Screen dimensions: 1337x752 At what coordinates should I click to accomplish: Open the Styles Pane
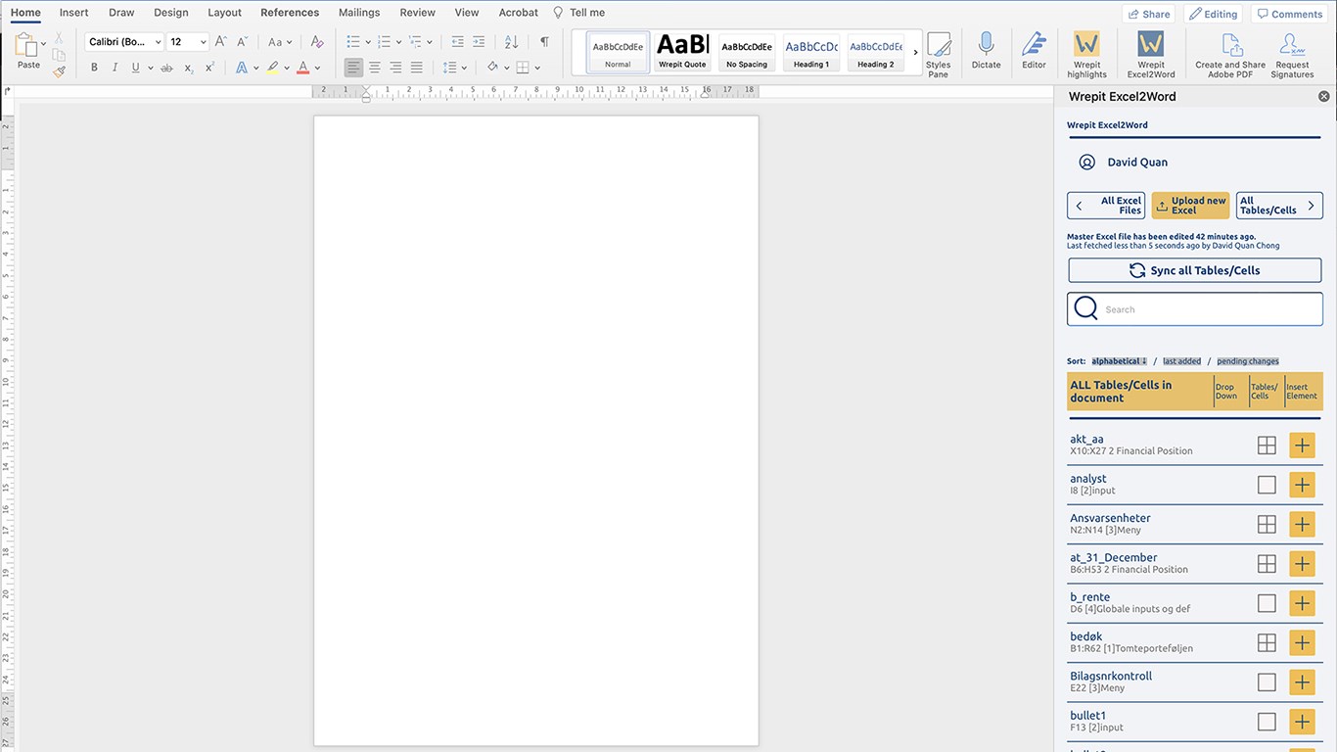(x=939, y=55)
